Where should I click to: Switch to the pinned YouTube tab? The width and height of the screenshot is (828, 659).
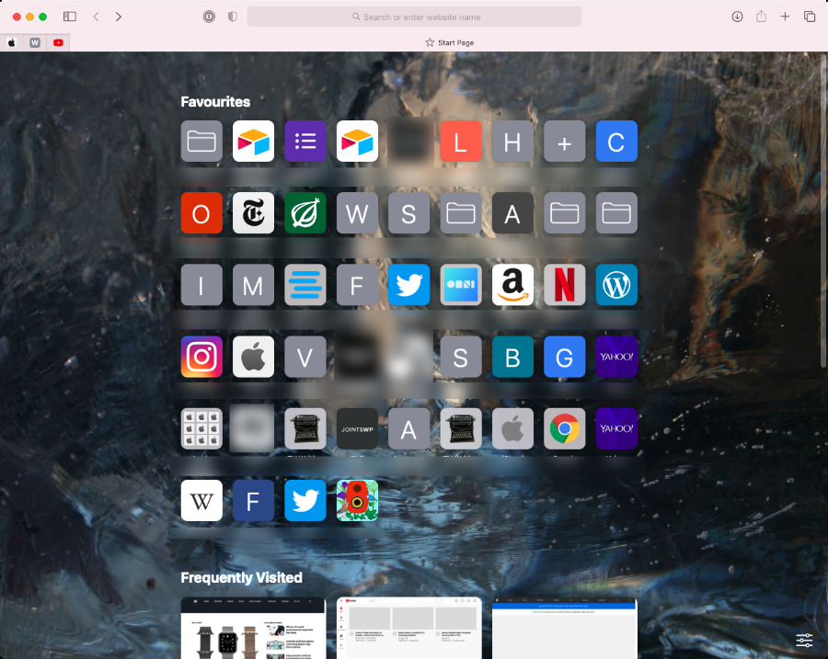(58, 42)
